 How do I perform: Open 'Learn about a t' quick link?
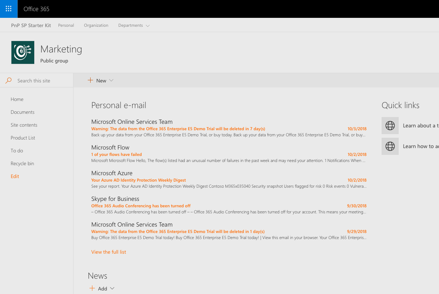(421, 126)
